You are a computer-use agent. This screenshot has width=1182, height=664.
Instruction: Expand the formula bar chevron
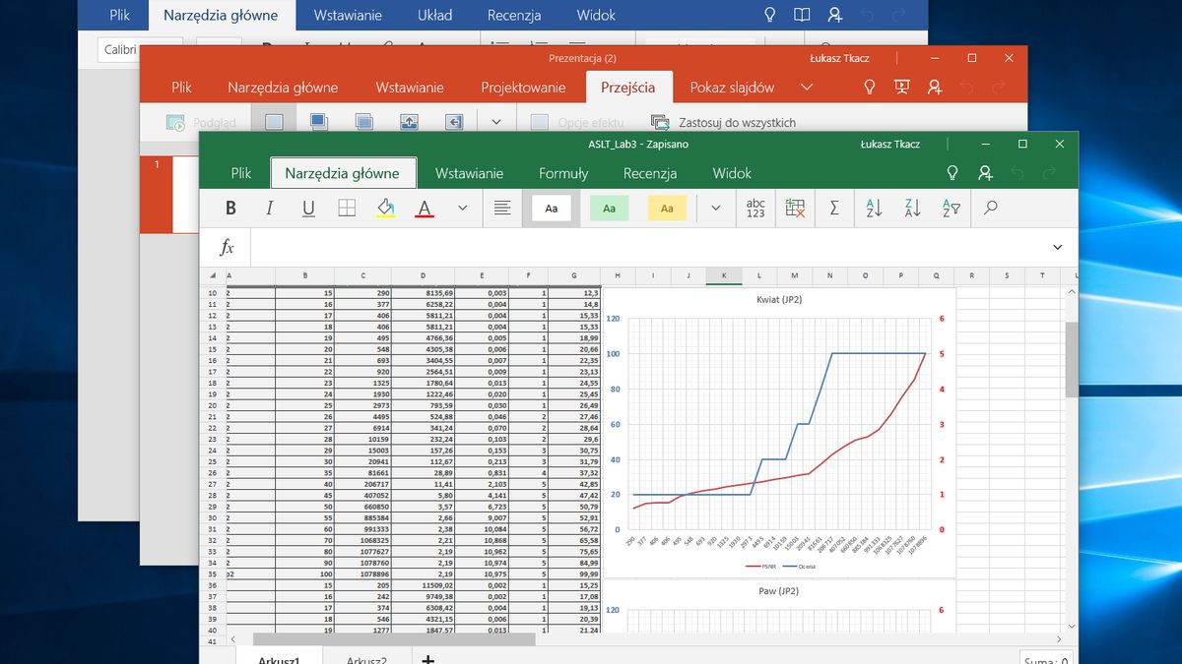1058,247
